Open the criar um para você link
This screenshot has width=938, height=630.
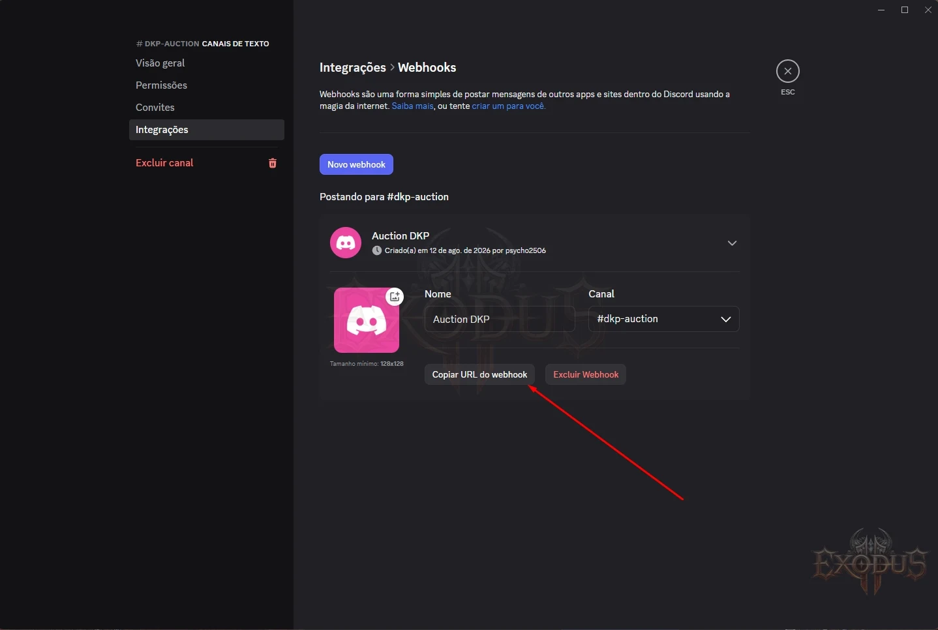pyautogui.click(x=509, y=106)
